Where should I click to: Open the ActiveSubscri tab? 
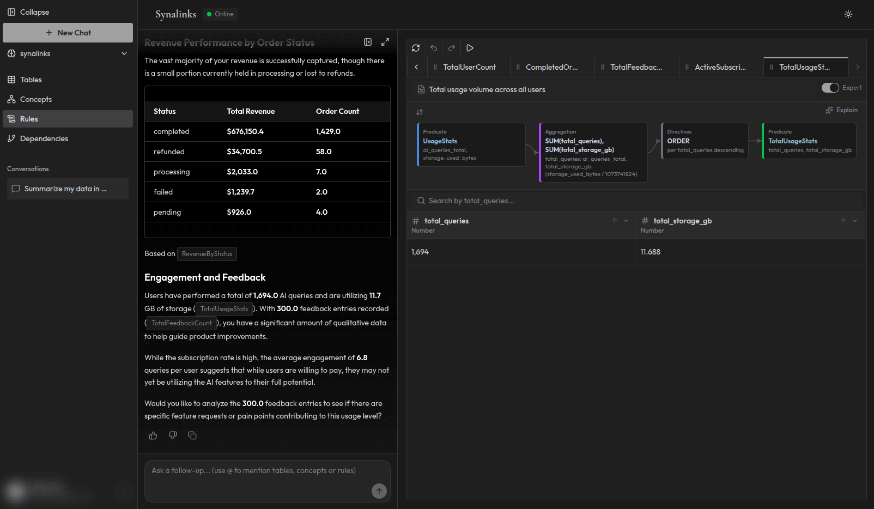719,67
